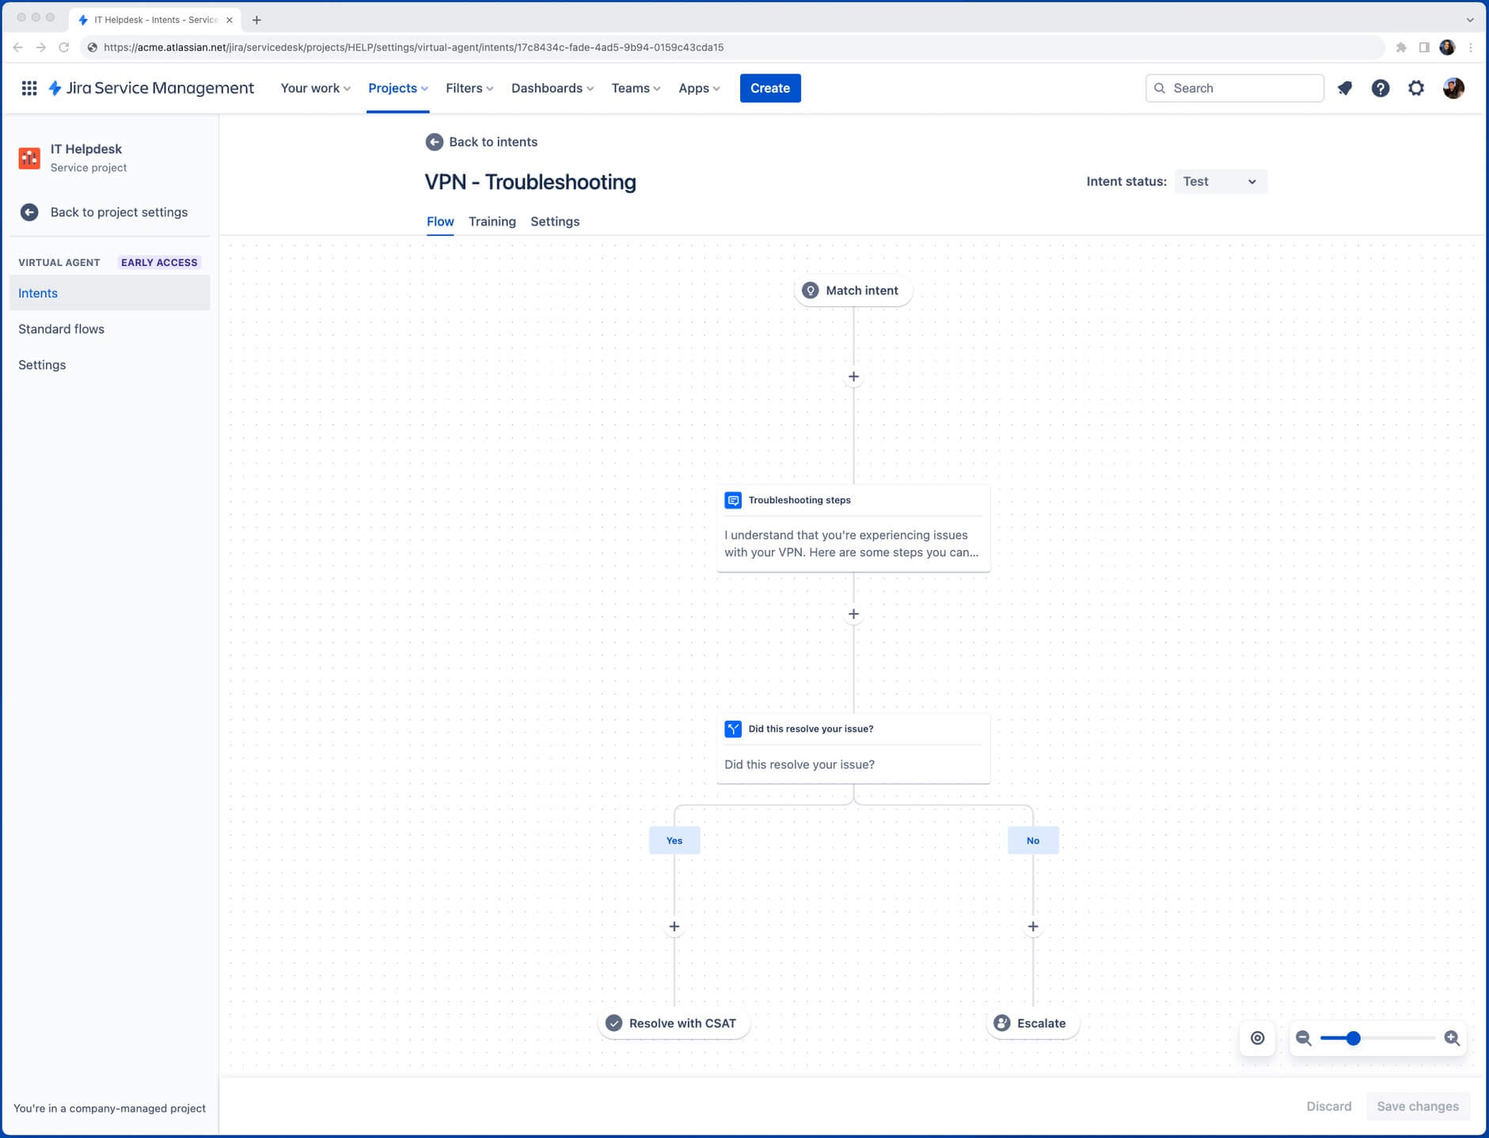Viewport: 1489px width, 1138px height.
Task: Open the notifications bell icon
Action: pyautogui.click(x=1344, y=88)
